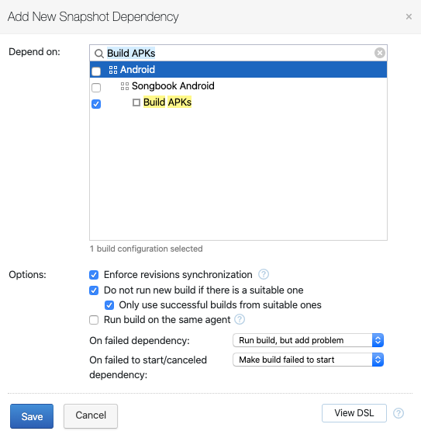The image size is (421, 438).
Task: Check the Android project checkbox
Action: [96, 71]
